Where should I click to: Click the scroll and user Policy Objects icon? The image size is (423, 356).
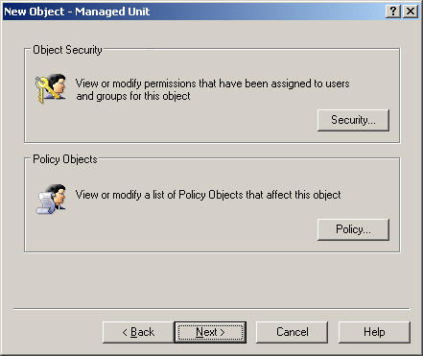coord(51,199)
